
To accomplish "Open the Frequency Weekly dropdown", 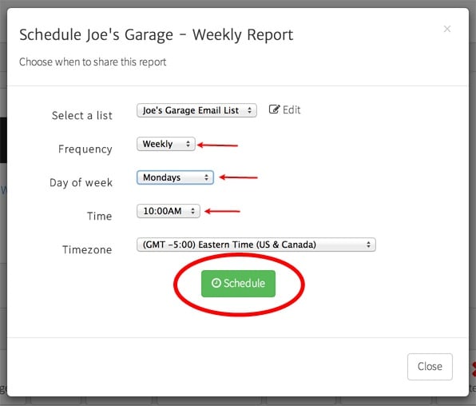I will [x=166, y=144].
